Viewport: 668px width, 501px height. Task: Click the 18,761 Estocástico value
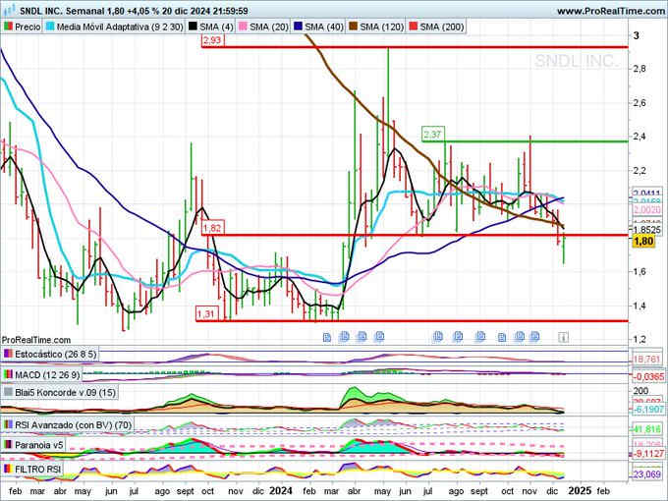pyautogui.click(x=646, y=360)
